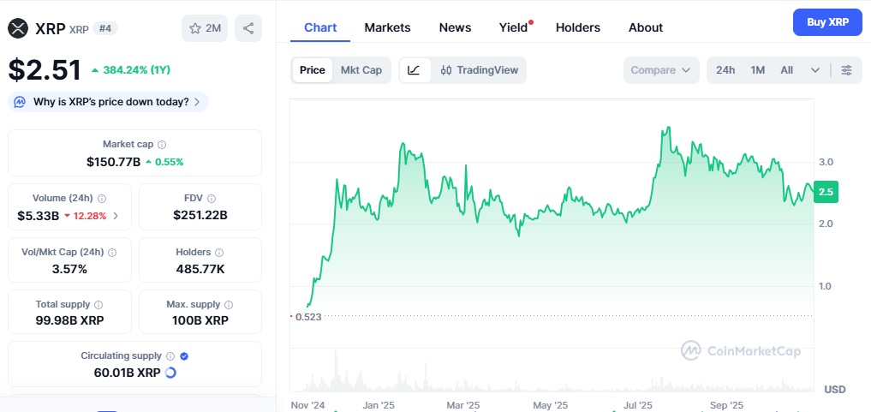The width and height of the screenshot is (871, 412).
Task: Click the $2.51 price value
Action: point(45,70)
